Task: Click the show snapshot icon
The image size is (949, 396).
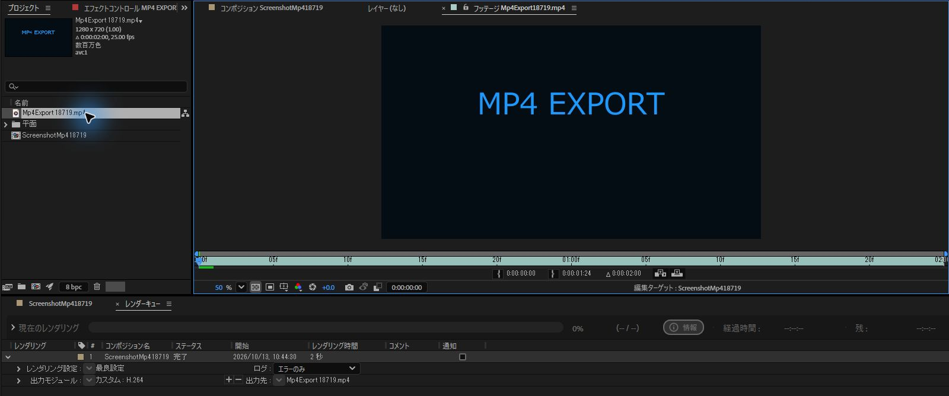Action: (364, 287)
